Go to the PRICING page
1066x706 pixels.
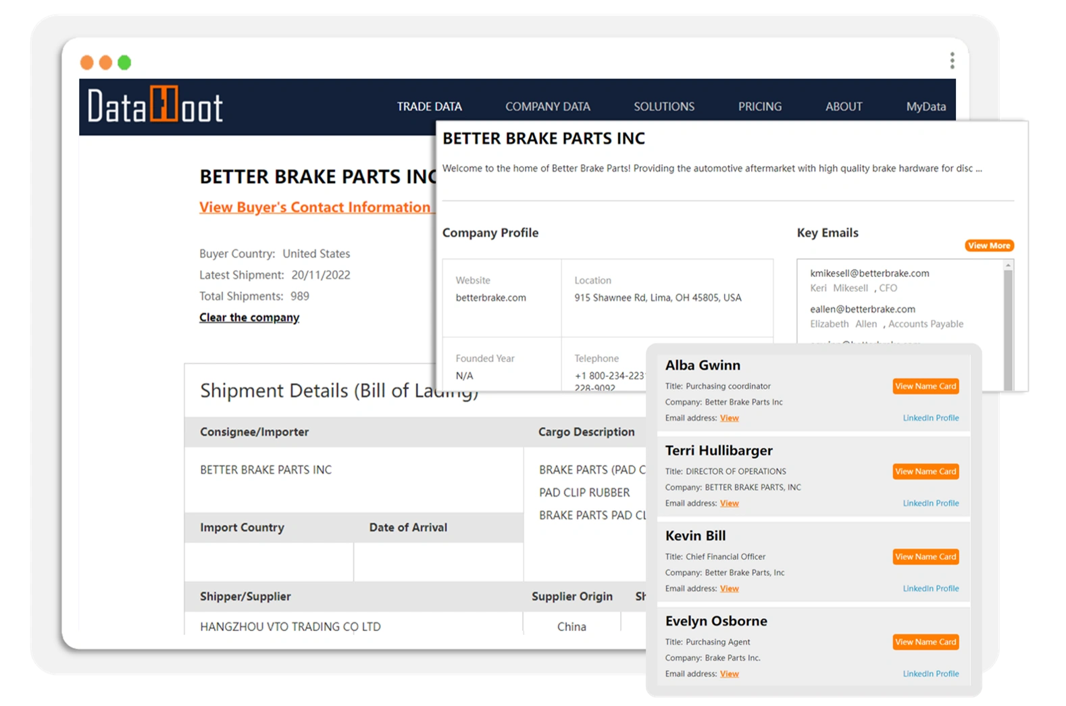coord(759,107)
